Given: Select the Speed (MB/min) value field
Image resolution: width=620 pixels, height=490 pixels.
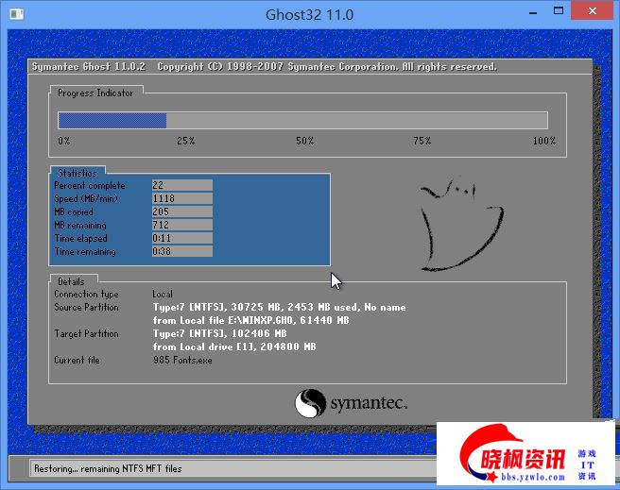Looking at the screenshot, I should 181,199.
